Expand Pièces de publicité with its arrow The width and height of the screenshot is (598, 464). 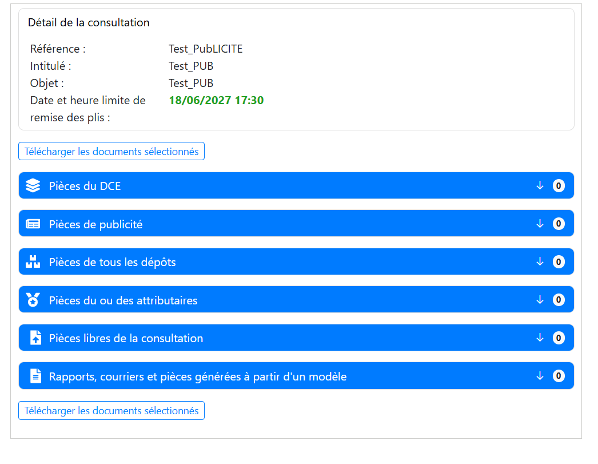[540, 224]
